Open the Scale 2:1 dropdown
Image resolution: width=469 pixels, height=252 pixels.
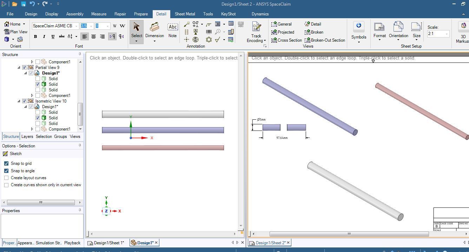(x=447, y=34)
